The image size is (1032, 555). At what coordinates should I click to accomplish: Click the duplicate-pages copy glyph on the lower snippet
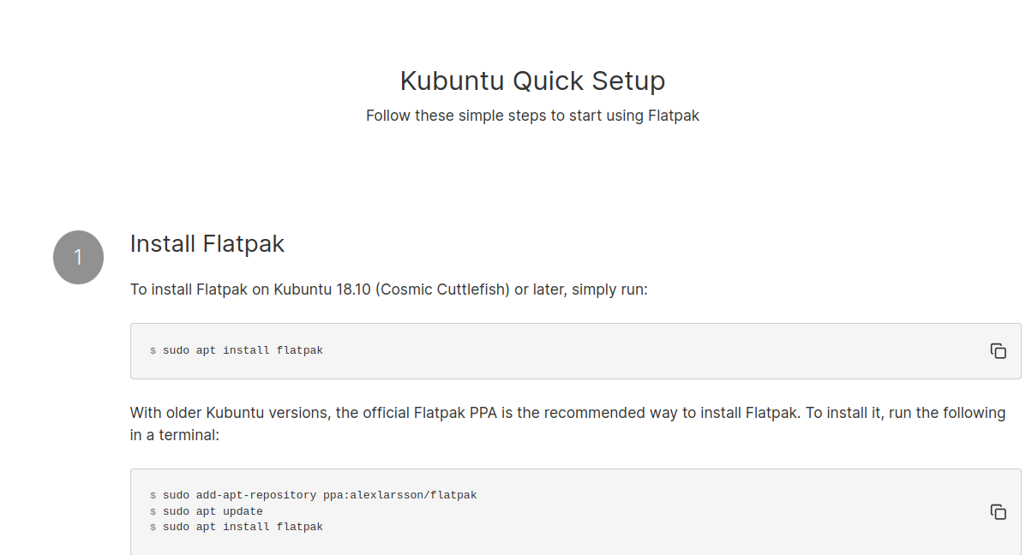[x=999, y=511]
